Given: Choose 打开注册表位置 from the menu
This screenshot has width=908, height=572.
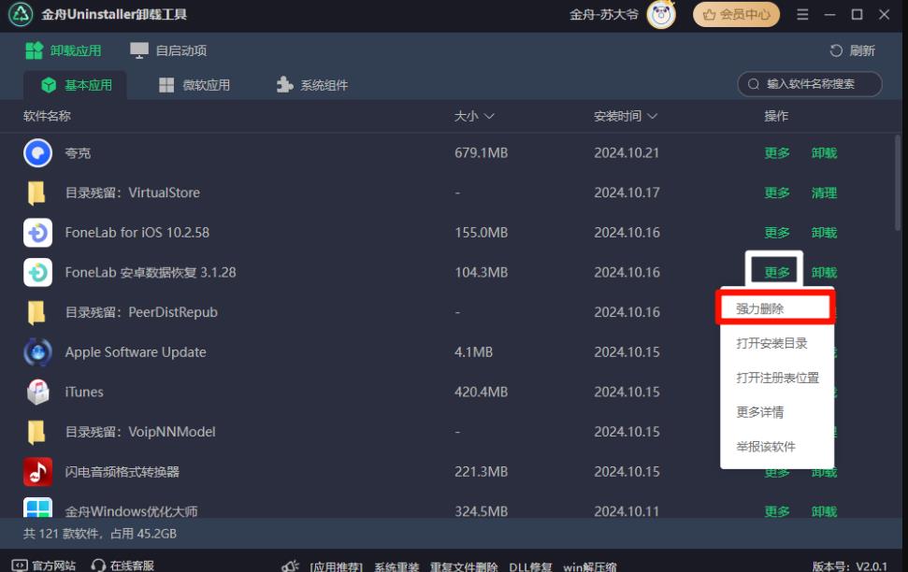Looking at the screenshot, I should (x=776, y=378).
